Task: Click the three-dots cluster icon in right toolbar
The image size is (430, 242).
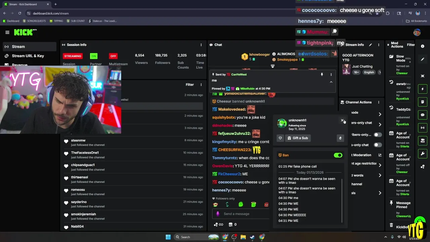Action: [423, 167]
